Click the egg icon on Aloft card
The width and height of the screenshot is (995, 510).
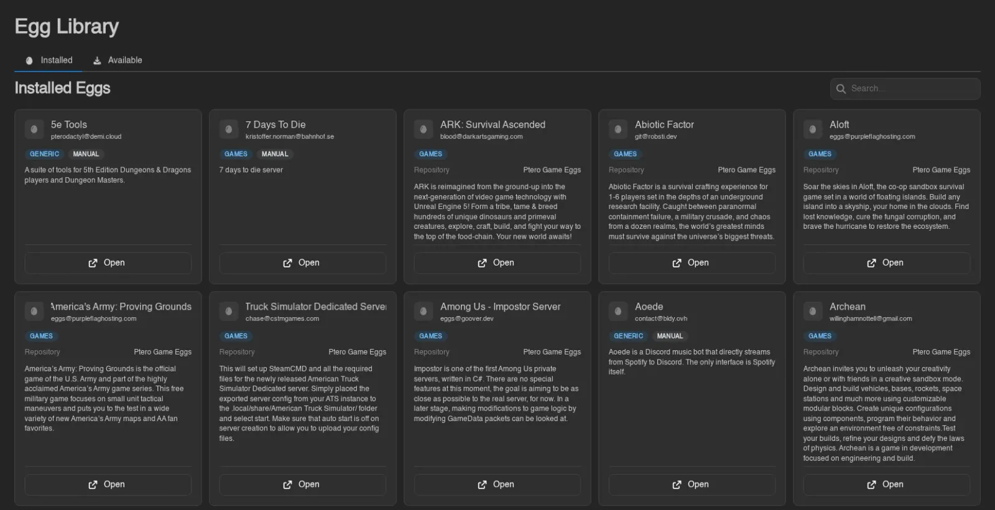tap(813, 129)
